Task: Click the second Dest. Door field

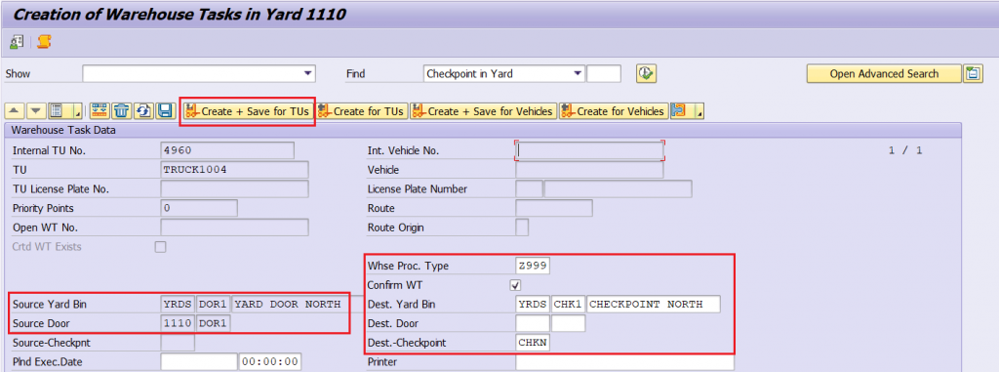Action: pyautogui.click(x=569, y=323)
